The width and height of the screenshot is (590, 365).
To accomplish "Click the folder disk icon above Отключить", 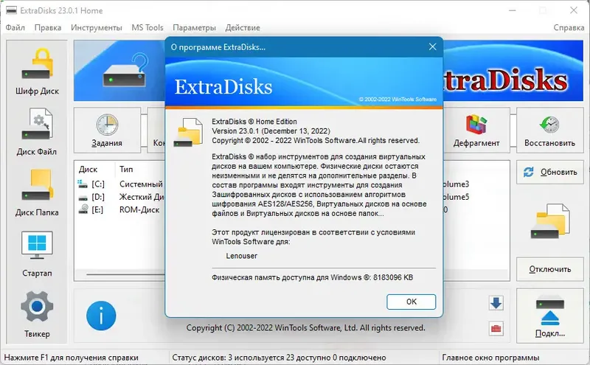I will 549,221.
